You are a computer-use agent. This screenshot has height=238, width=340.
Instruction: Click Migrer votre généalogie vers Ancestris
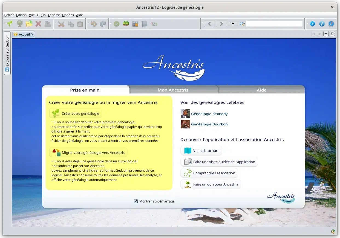click(88, 152)
